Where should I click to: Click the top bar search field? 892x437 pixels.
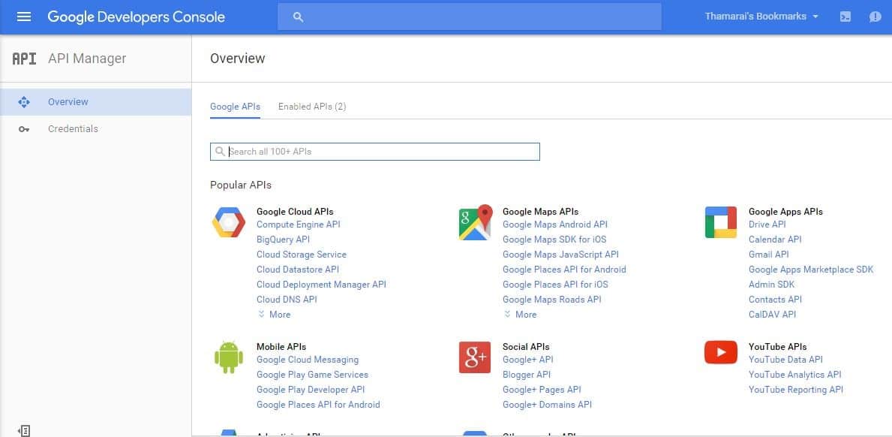pyautogui.click(x=470, y=17)
